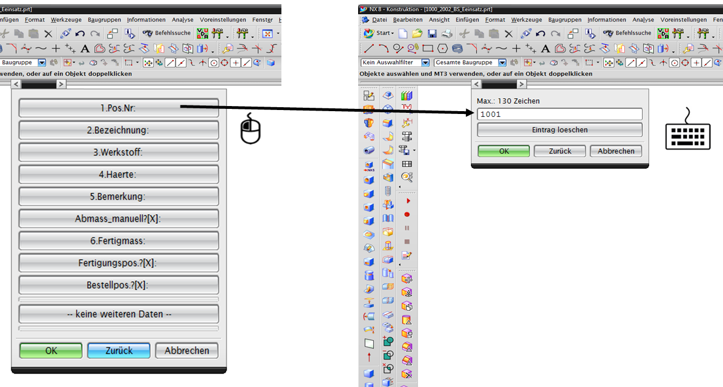Image resolution: width=723 pixels, height=387 pixels.
Task: Click the macro pause icon
Action: click(x=407, y=228)
